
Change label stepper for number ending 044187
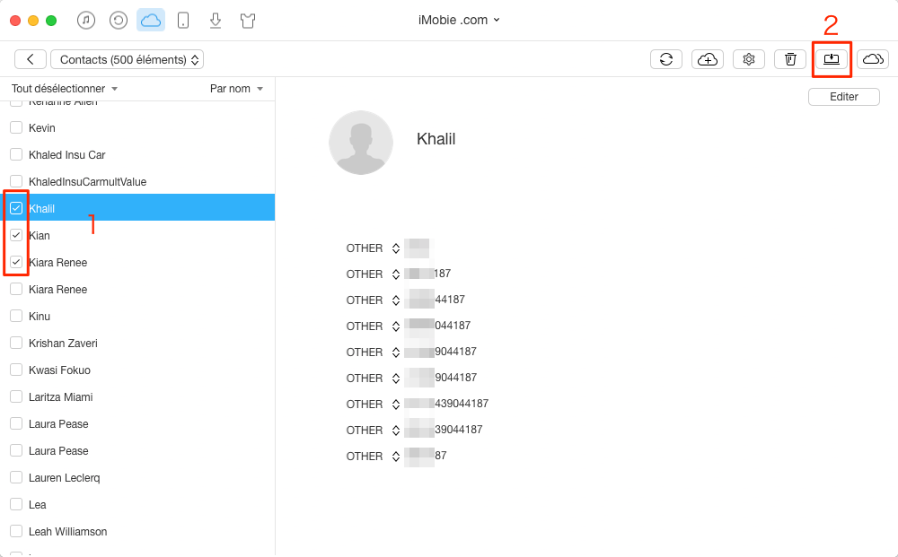coord(396,326)
